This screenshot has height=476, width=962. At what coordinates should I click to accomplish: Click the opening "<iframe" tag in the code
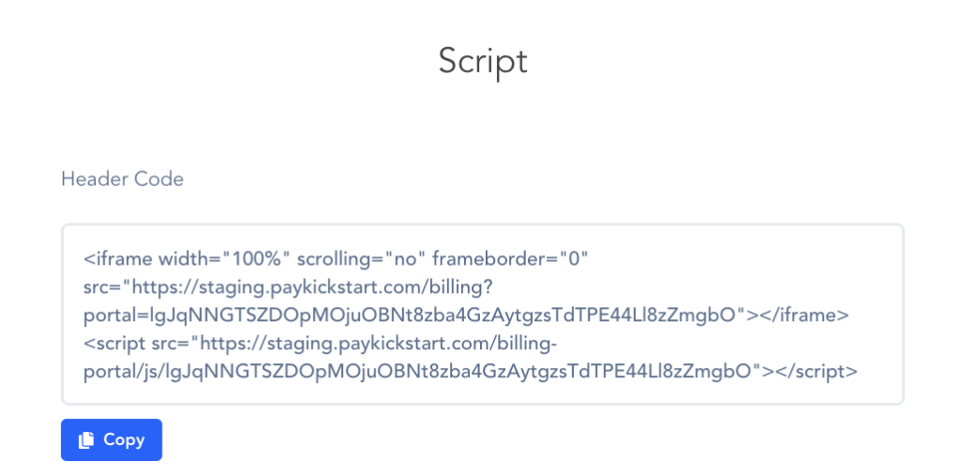click(x=117, y=257)
